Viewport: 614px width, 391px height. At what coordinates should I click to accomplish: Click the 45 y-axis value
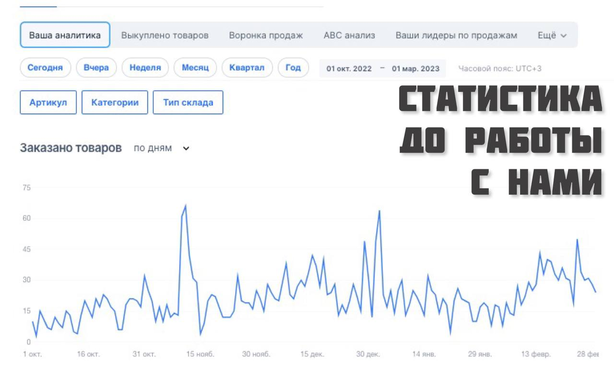[x=26, y=249]
